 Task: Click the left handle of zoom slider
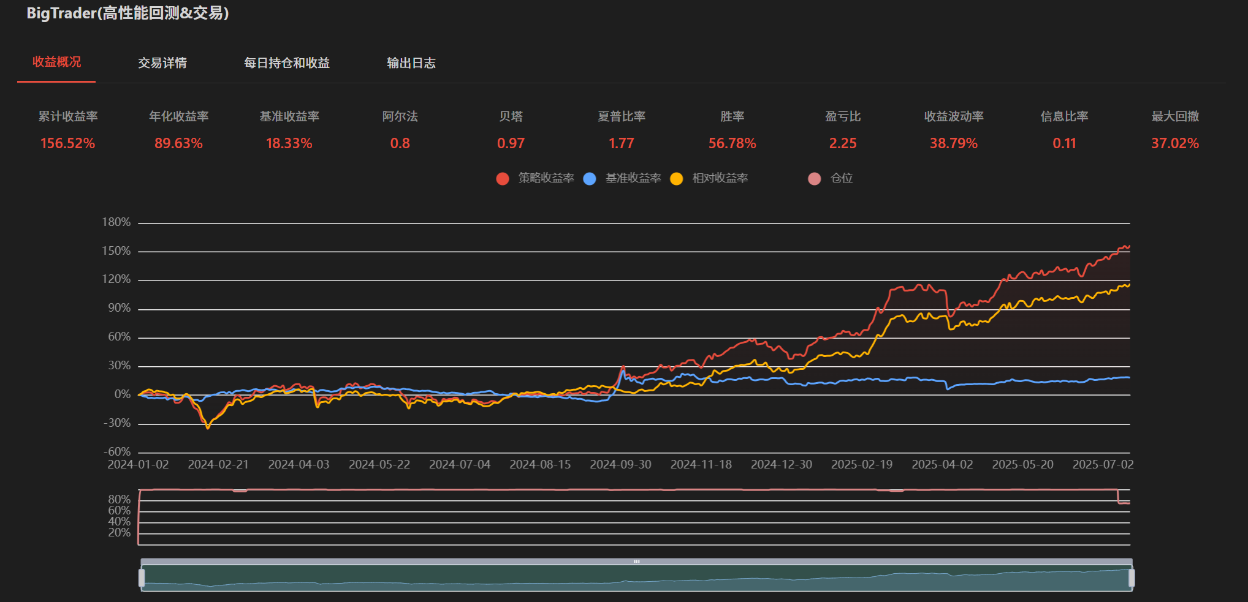(142, 578)
